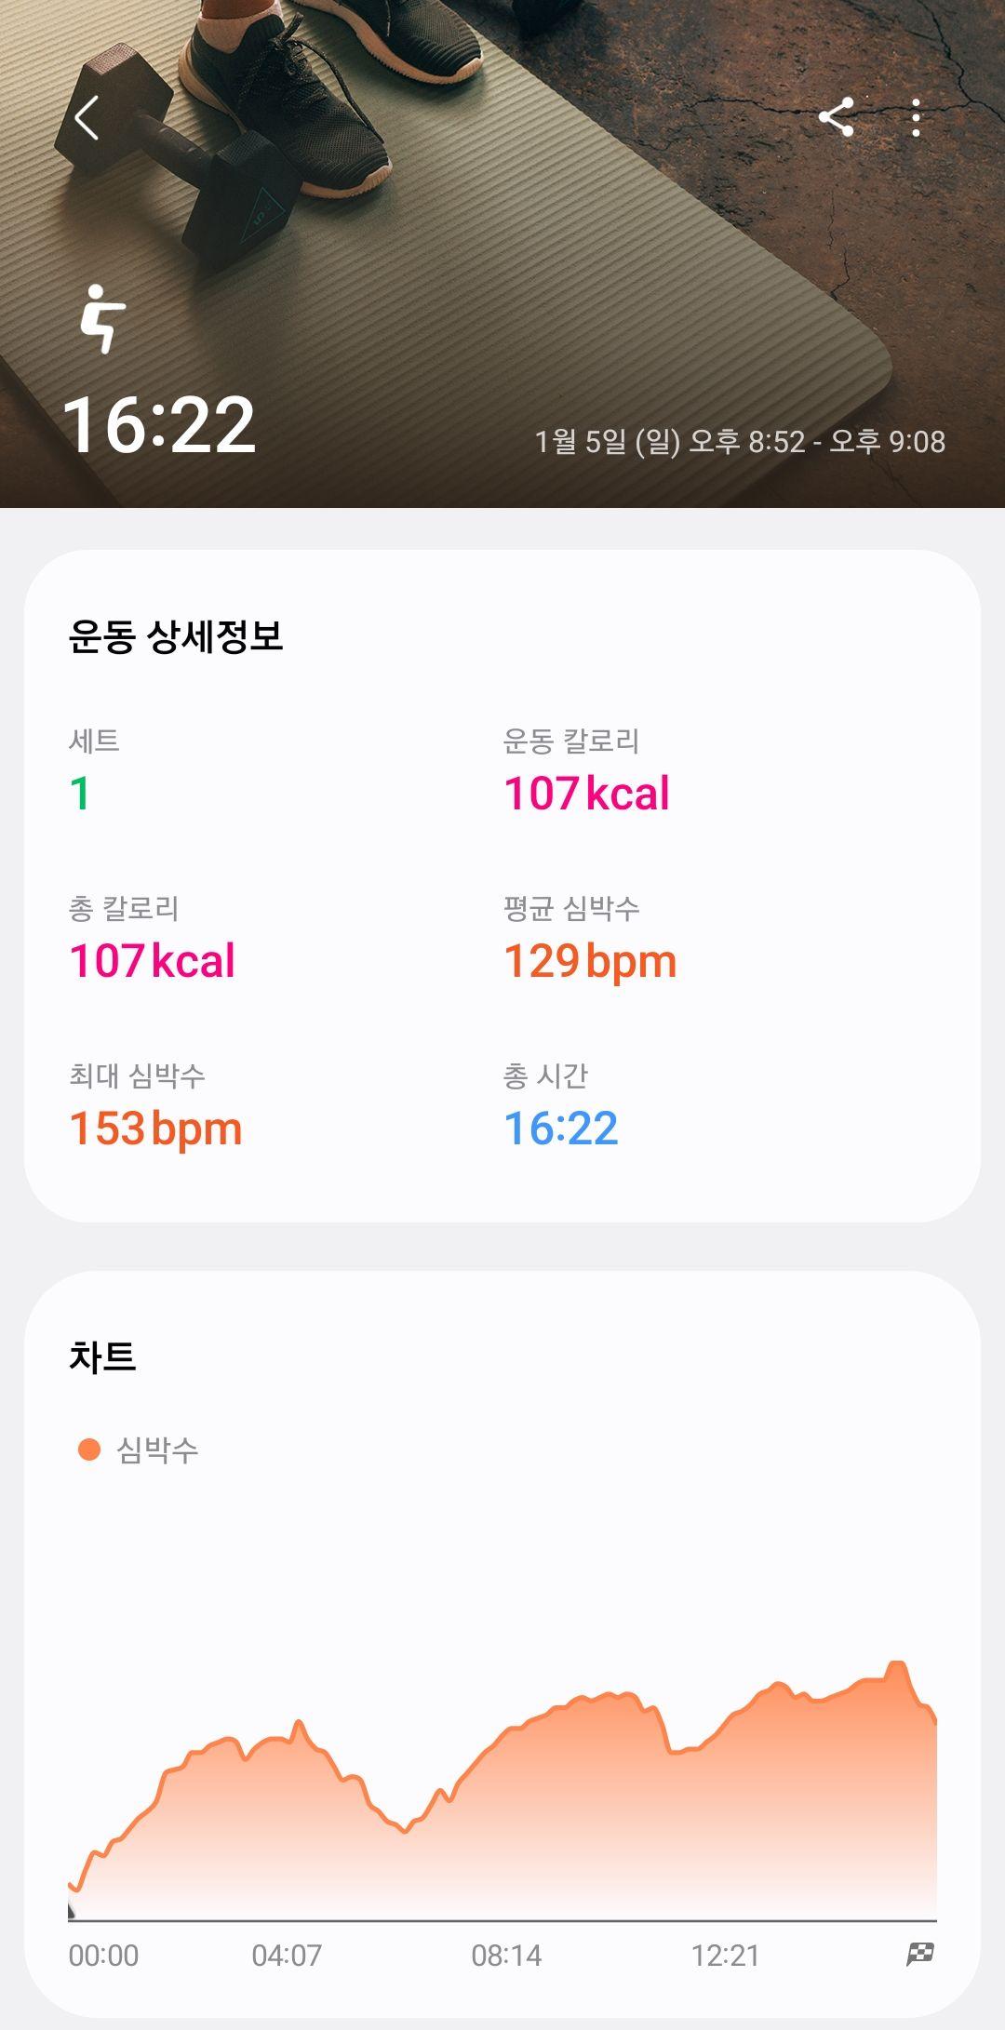This screenshot has width=1005, height=2030.
Task: Tap the 운동 칼로리 107 kcal value
Action: [586, 794]
